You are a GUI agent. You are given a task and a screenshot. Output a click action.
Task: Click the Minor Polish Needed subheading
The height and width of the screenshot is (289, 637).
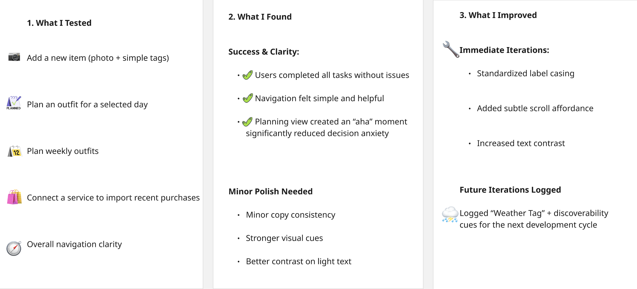pyautogui.click(x=270, y=191)
